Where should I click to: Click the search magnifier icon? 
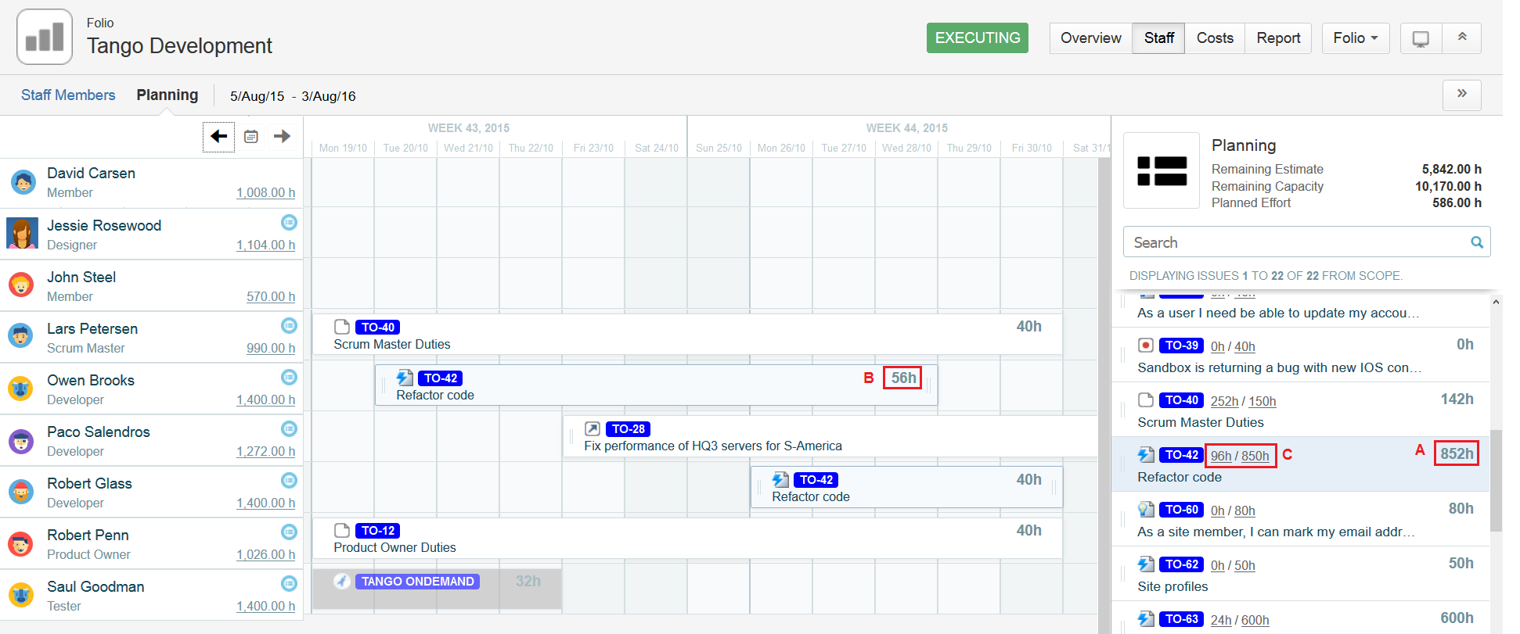[1477, 242]
